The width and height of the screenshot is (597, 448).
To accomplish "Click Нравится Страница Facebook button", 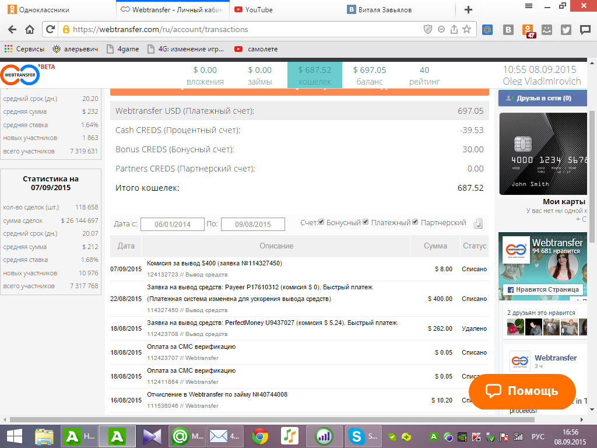I will [543, 289].
